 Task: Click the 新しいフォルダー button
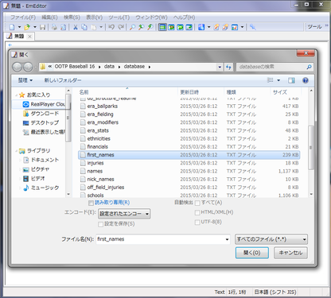(x=63, y=80)
